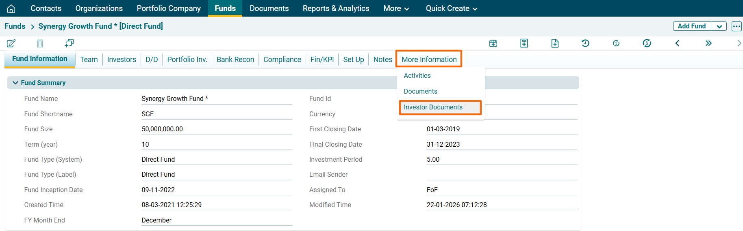Open the Compliance tab

[282, 60]
